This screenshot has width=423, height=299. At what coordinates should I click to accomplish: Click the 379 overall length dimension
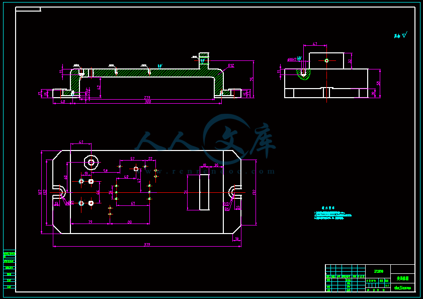pyautogui.click(x=147, y=245)
